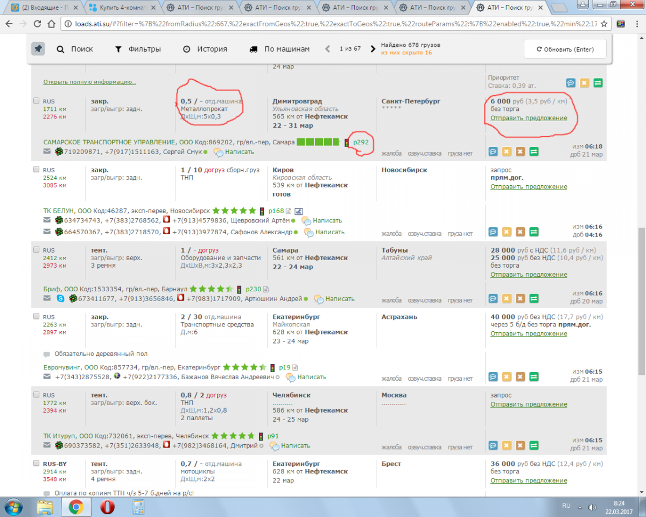This screenshot has width=646, height=517.
Task: Open the История menu item
Action: coord(205,48)
